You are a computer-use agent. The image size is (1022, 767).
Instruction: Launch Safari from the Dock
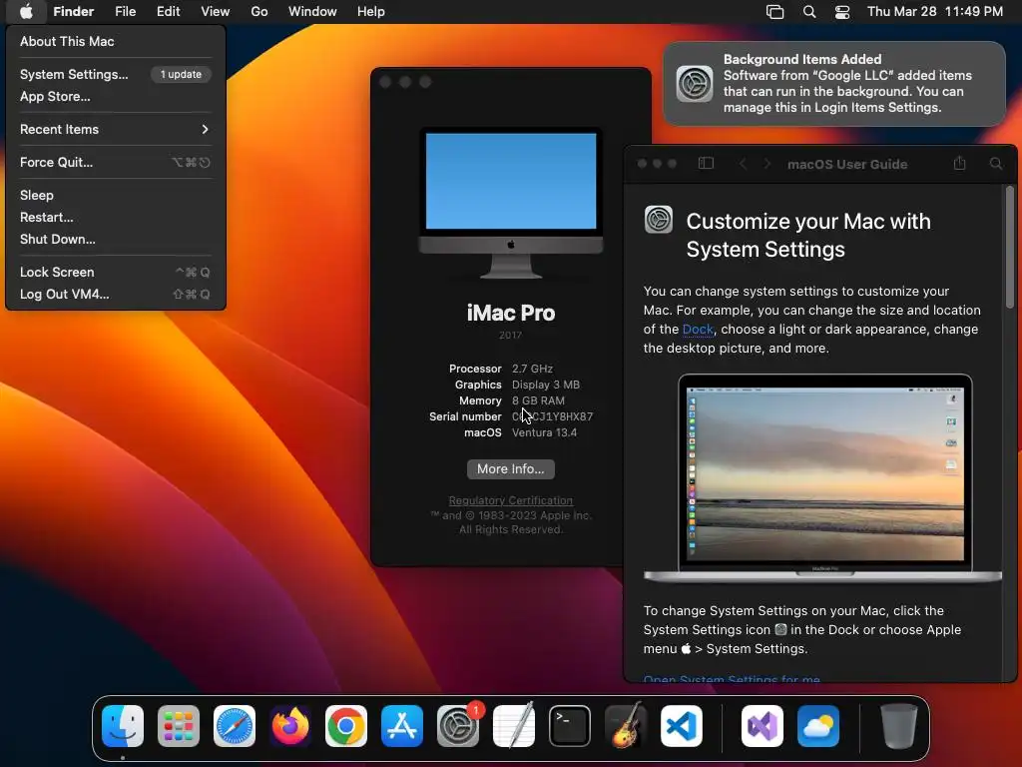(x=235, y=726)
